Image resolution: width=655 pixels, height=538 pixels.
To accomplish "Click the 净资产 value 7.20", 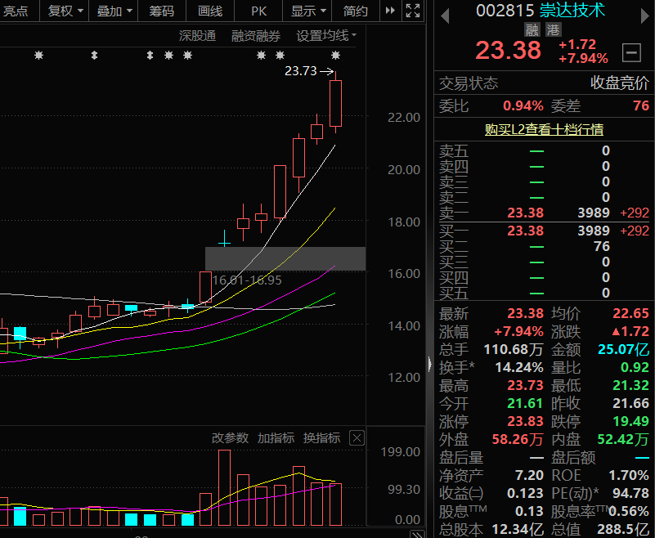I will coord(529,475).
